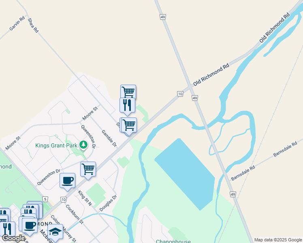This screenshot has width=303, height=243.
Task: Select the coffee cup marker above Google logo
Action: click(30, 226)
